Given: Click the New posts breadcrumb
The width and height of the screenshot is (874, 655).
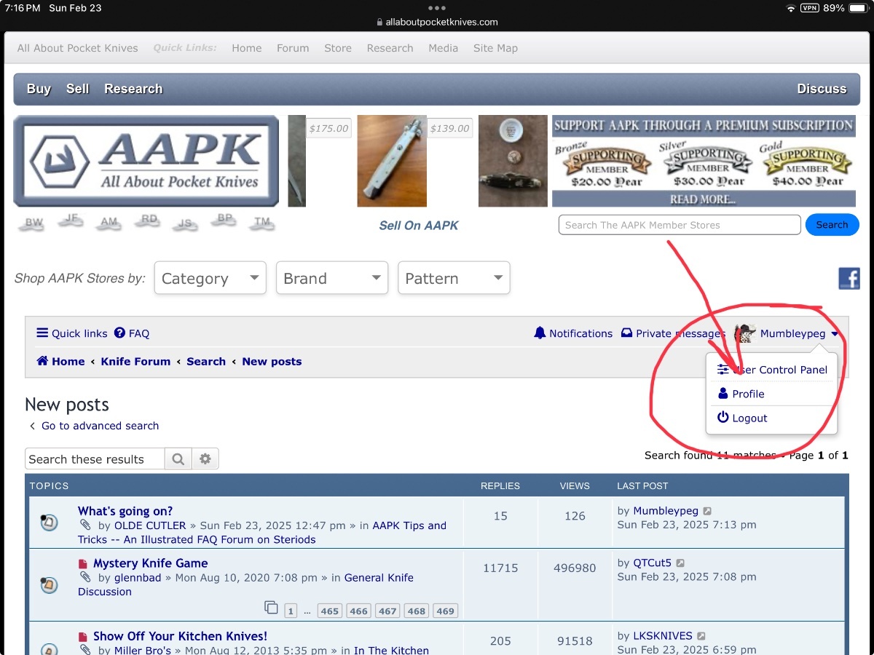Looking at the screenshot, I should [x=272, y=361].
